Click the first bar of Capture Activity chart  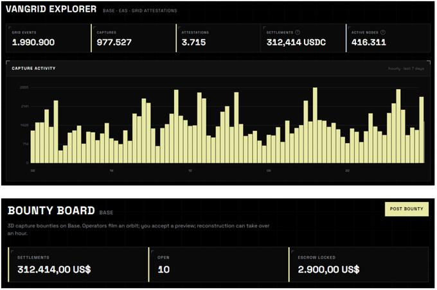pyautogui.click(x=33, y=147)
